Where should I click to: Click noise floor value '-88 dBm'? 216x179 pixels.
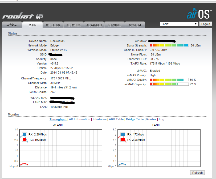point(155,54)
